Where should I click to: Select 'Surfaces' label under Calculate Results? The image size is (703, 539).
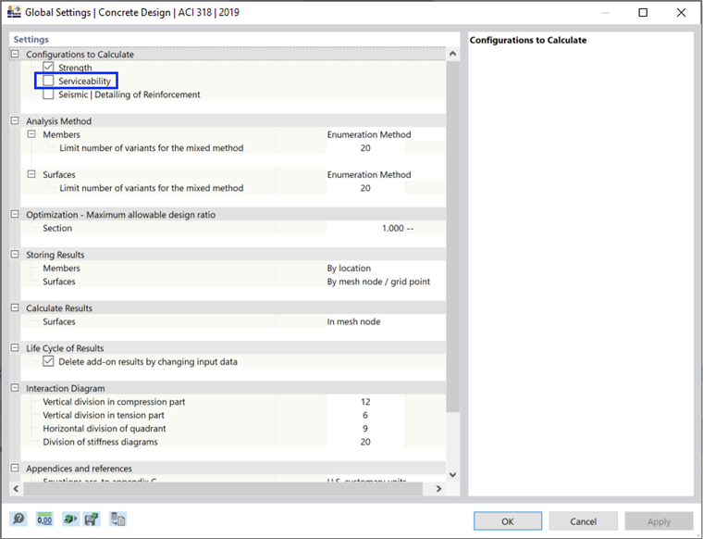coord(59,321)
